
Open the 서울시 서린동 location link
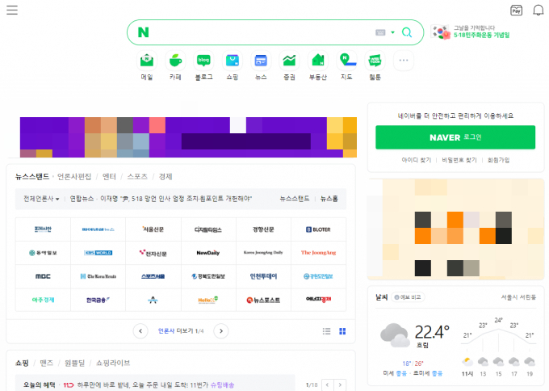[x=518, y=297]
